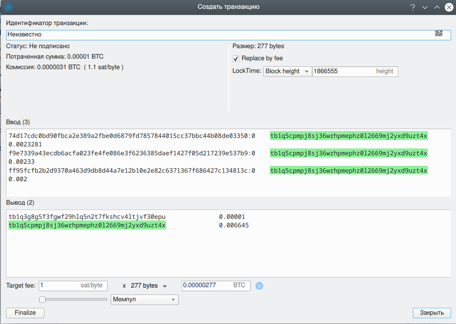Image resolution: width=456 pixels, height=324 pixels.
Task: Click the transaction ID field showing Неизвестно
Action: pos(229,35)
